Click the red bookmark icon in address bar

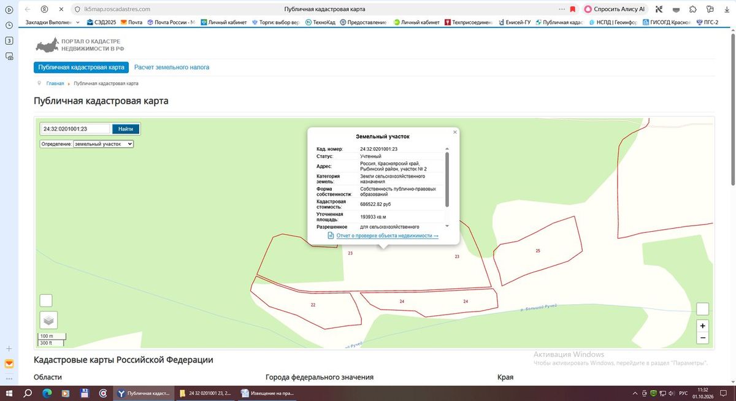[572, 9]
